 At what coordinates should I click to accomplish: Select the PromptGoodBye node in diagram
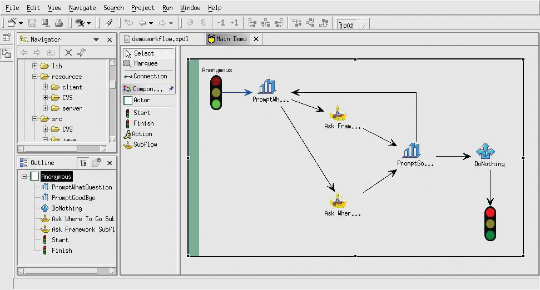pyautogui.click(x=413, y=150)
